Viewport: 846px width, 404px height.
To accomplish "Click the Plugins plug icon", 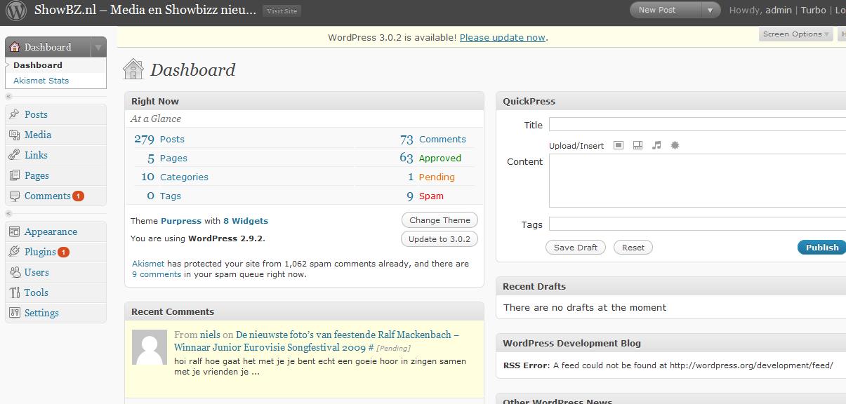I will tap(15, 252).
